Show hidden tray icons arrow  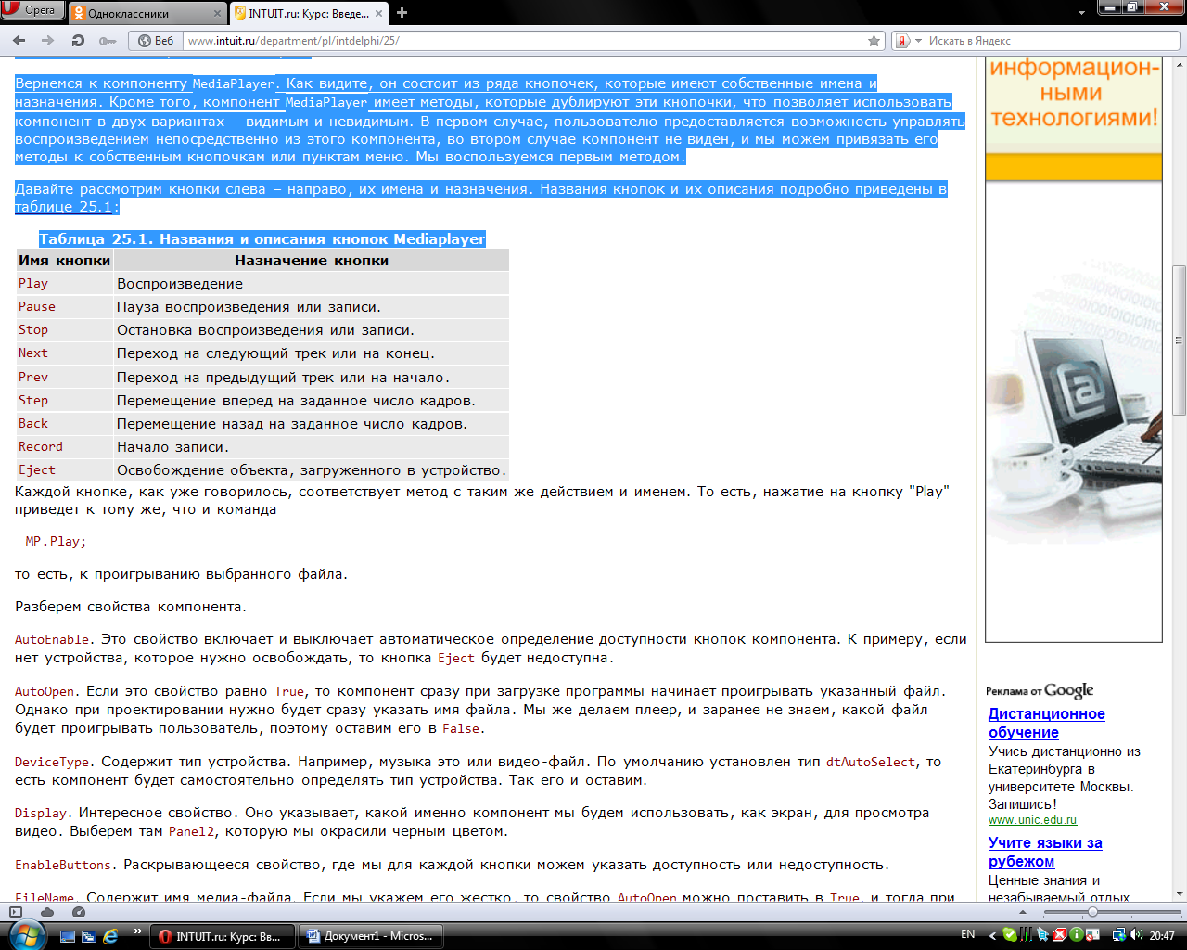pos(993,936)
